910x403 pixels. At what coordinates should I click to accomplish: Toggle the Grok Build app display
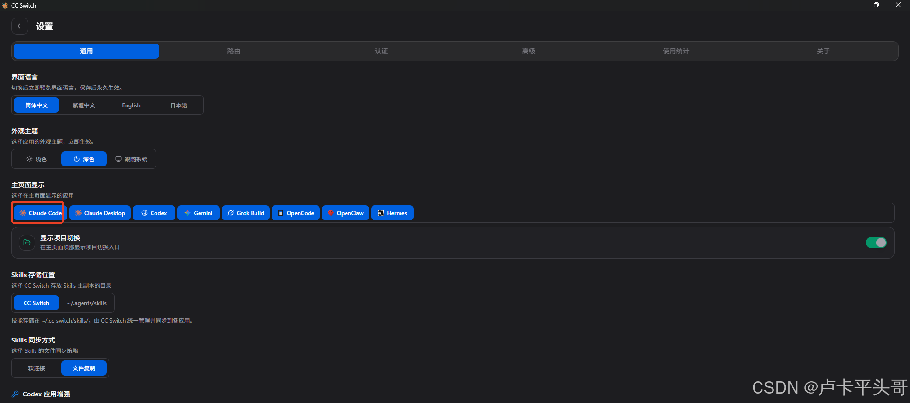[246, 213]
